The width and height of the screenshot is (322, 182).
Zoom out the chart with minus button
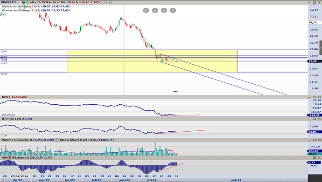click(155, 10)
